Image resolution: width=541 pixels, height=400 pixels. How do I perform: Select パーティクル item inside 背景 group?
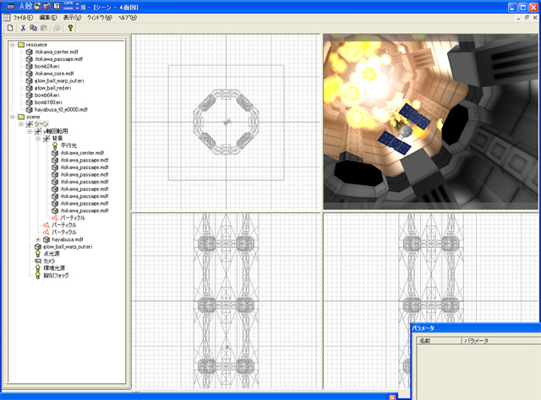[73, 218]
